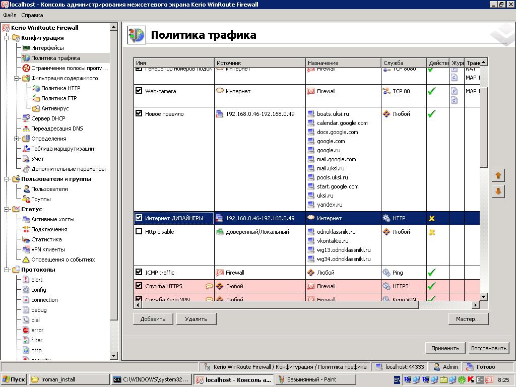Open the dial log phone icon

pyautogui.click(x=26, y=320)
